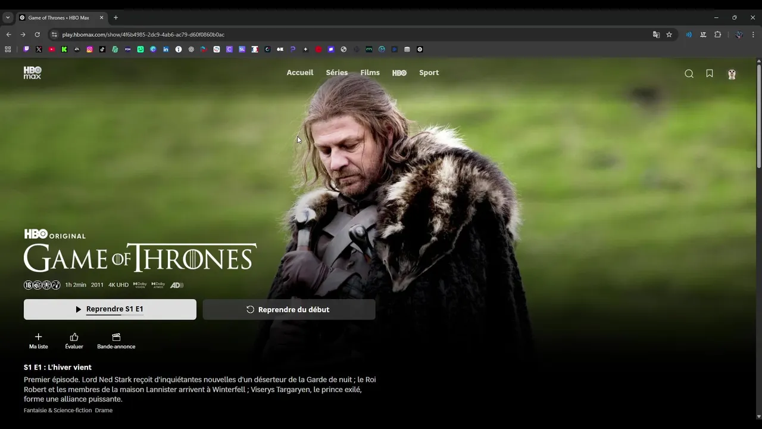
Task: Go to Accueil in navigation
Action: [x=300, y=73]
